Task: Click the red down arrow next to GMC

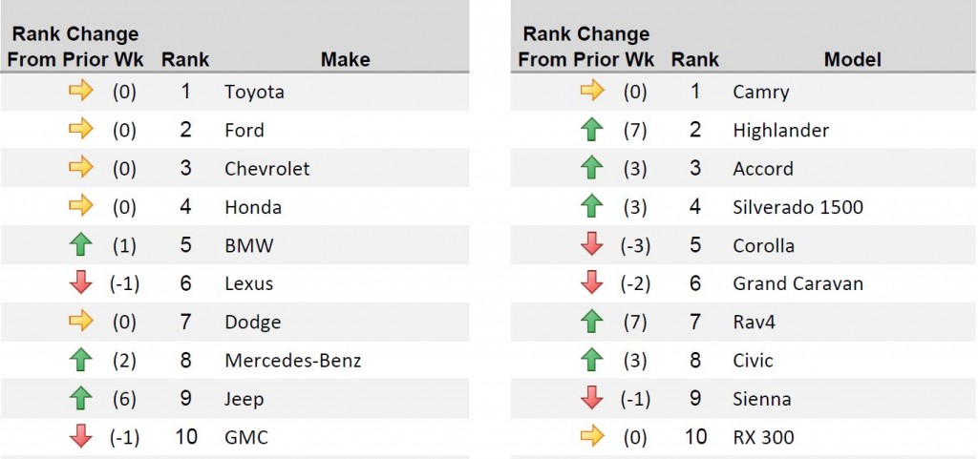Action: pos(81,437)
